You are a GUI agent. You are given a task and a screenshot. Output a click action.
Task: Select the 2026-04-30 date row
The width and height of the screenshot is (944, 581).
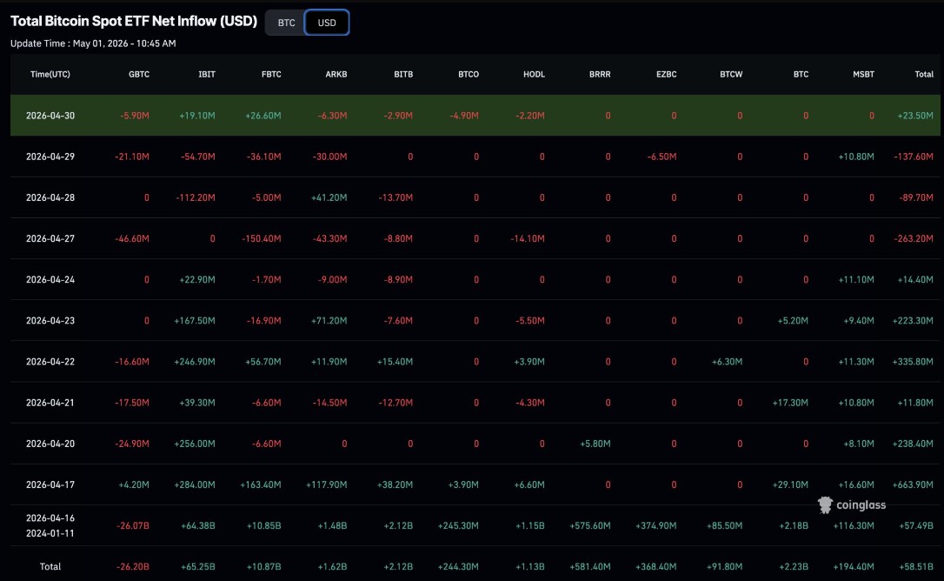tap(475, 115)
